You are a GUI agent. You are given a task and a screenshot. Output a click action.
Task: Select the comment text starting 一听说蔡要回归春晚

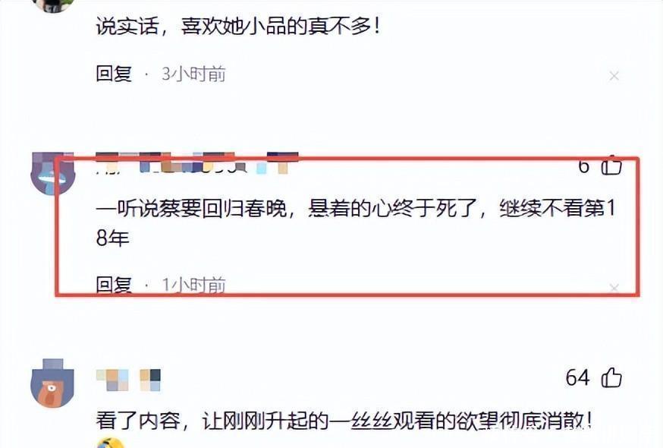coord(356,222)
